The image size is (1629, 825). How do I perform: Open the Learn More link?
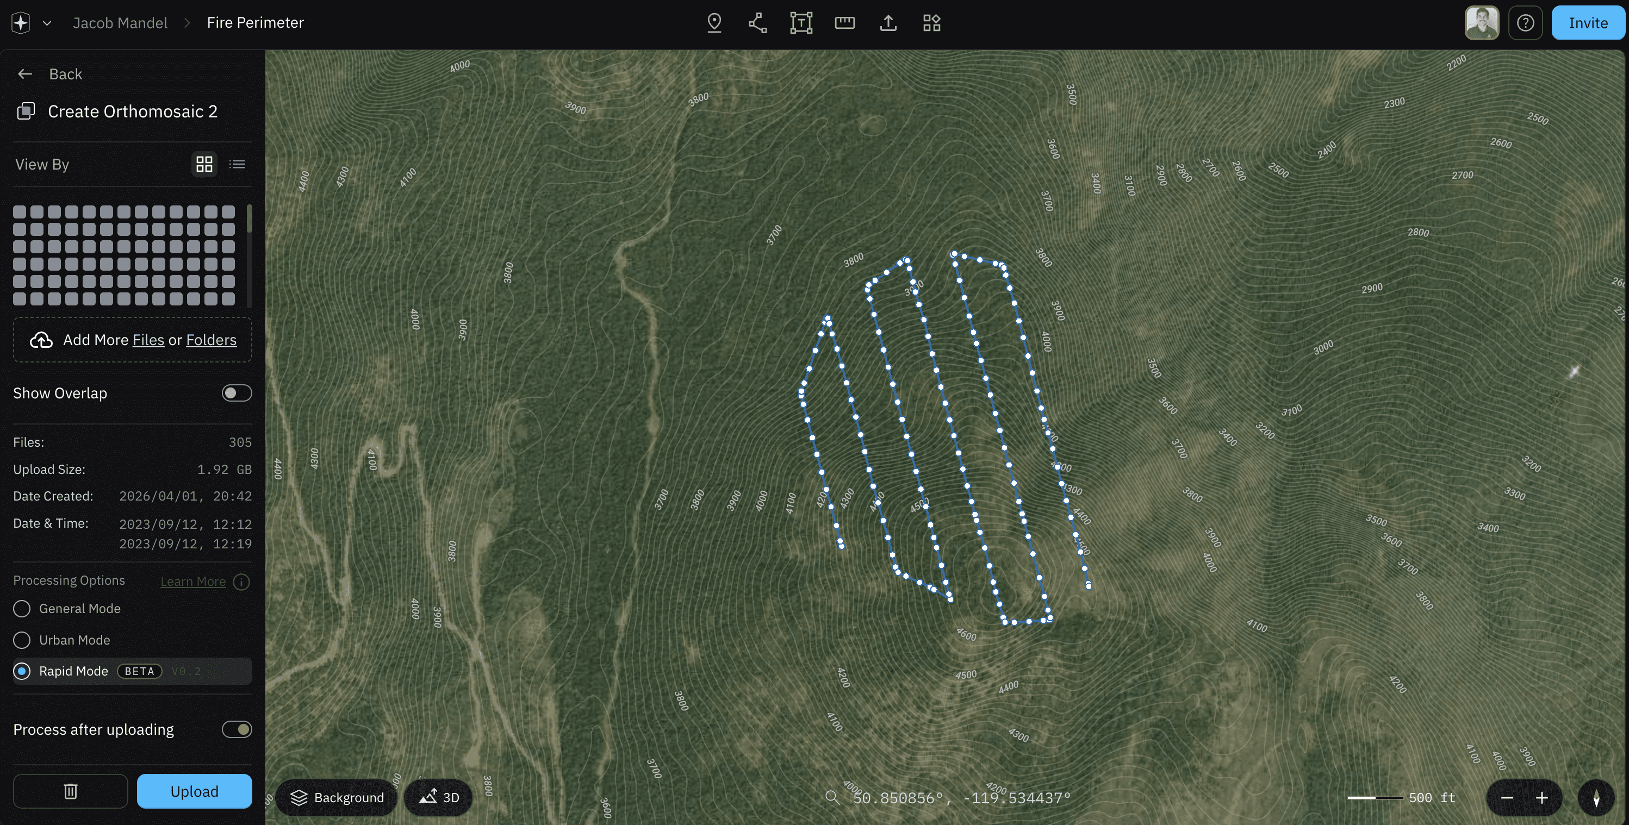[x=193, y=581]
